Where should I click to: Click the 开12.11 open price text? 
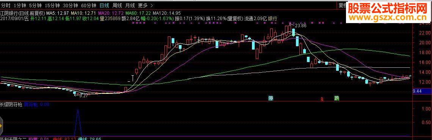[x=38, y=19]
